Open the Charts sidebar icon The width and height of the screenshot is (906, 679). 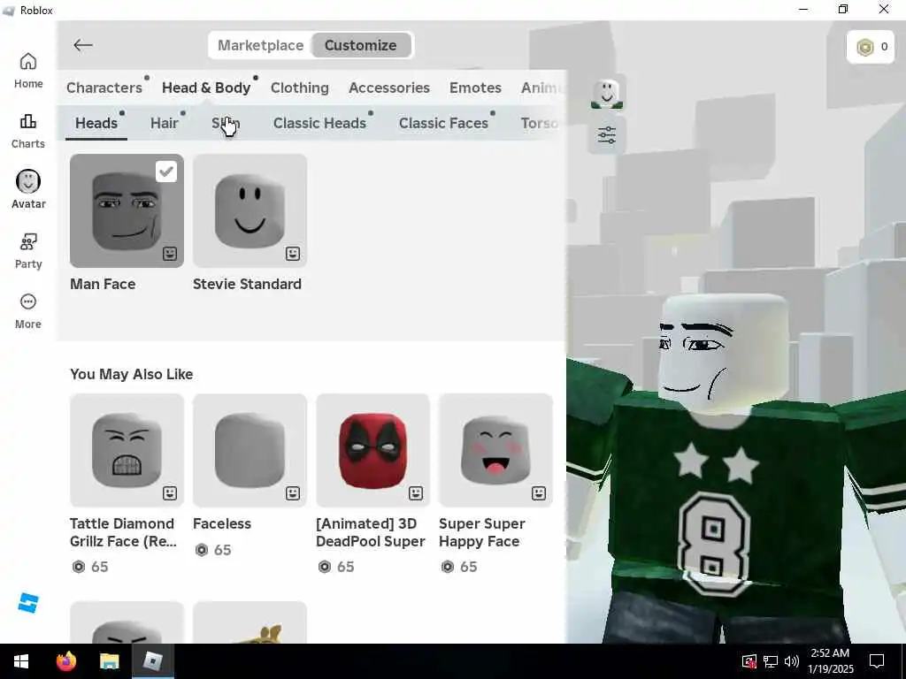(28, 131)
